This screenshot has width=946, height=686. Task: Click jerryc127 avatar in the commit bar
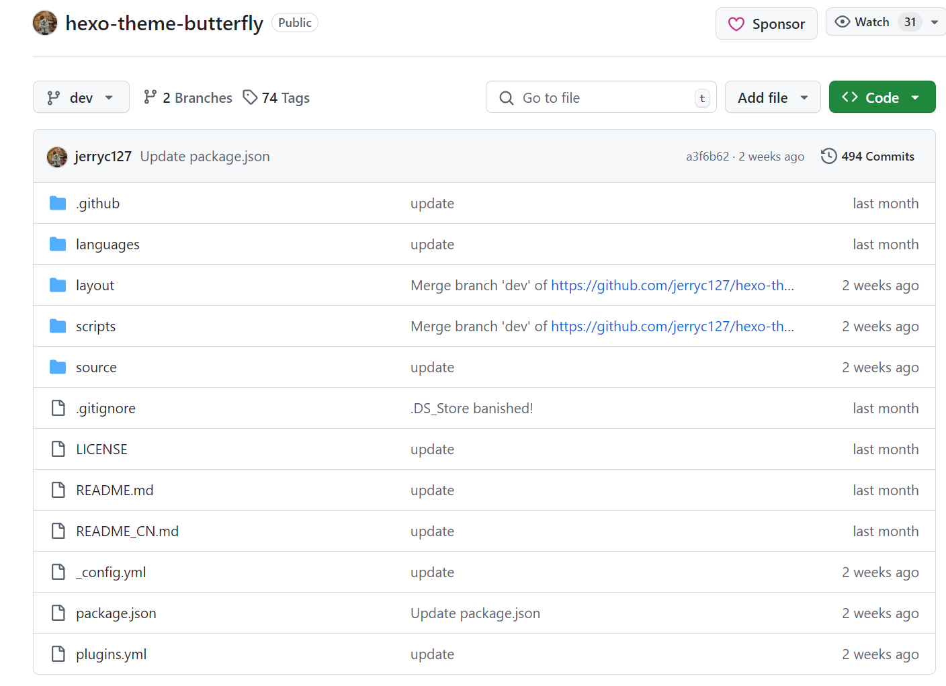point(57,157)
